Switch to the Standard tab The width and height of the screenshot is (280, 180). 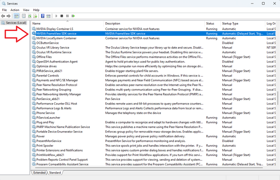55,173
